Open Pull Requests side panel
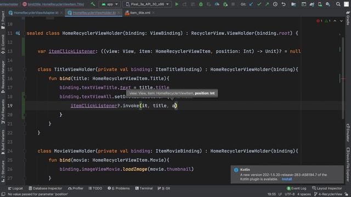 [3, 111]
